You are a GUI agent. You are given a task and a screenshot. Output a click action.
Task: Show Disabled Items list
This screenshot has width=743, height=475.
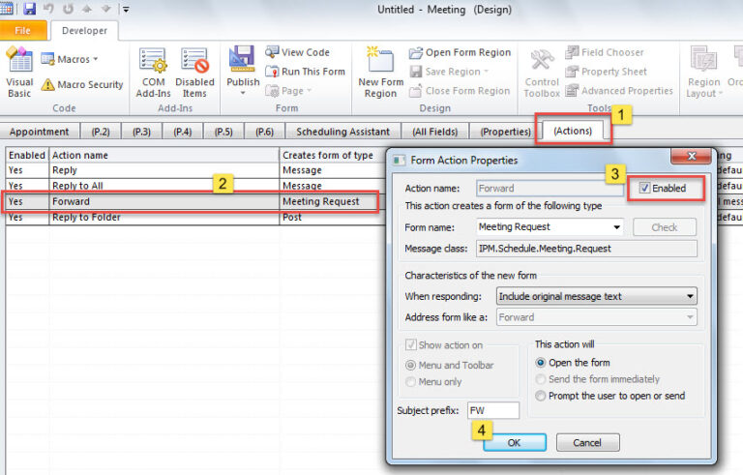point(194,73)
